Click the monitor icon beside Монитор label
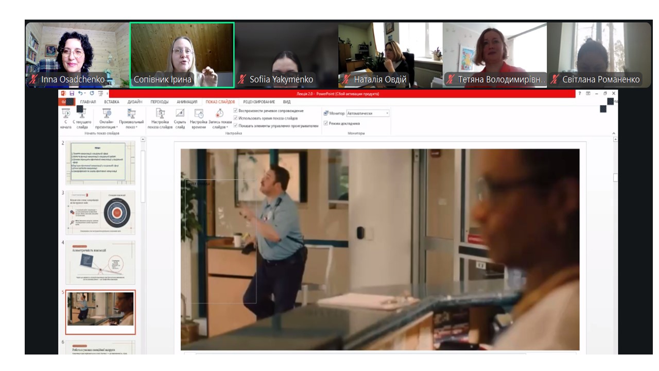The width and height of the screenshot is (659, 371). pos(326,113)
